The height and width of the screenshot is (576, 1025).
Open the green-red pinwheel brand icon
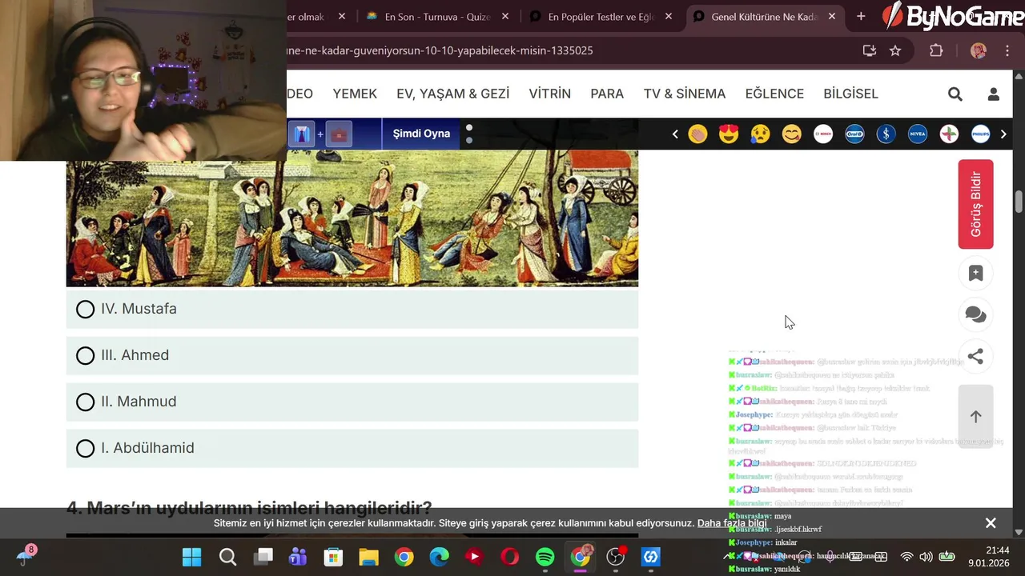(x=949, y=134)
